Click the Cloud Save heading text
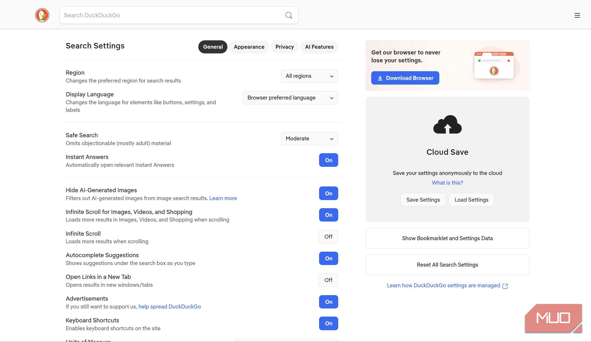Viewport: 591px width, 342px height. tap(447, 152)
